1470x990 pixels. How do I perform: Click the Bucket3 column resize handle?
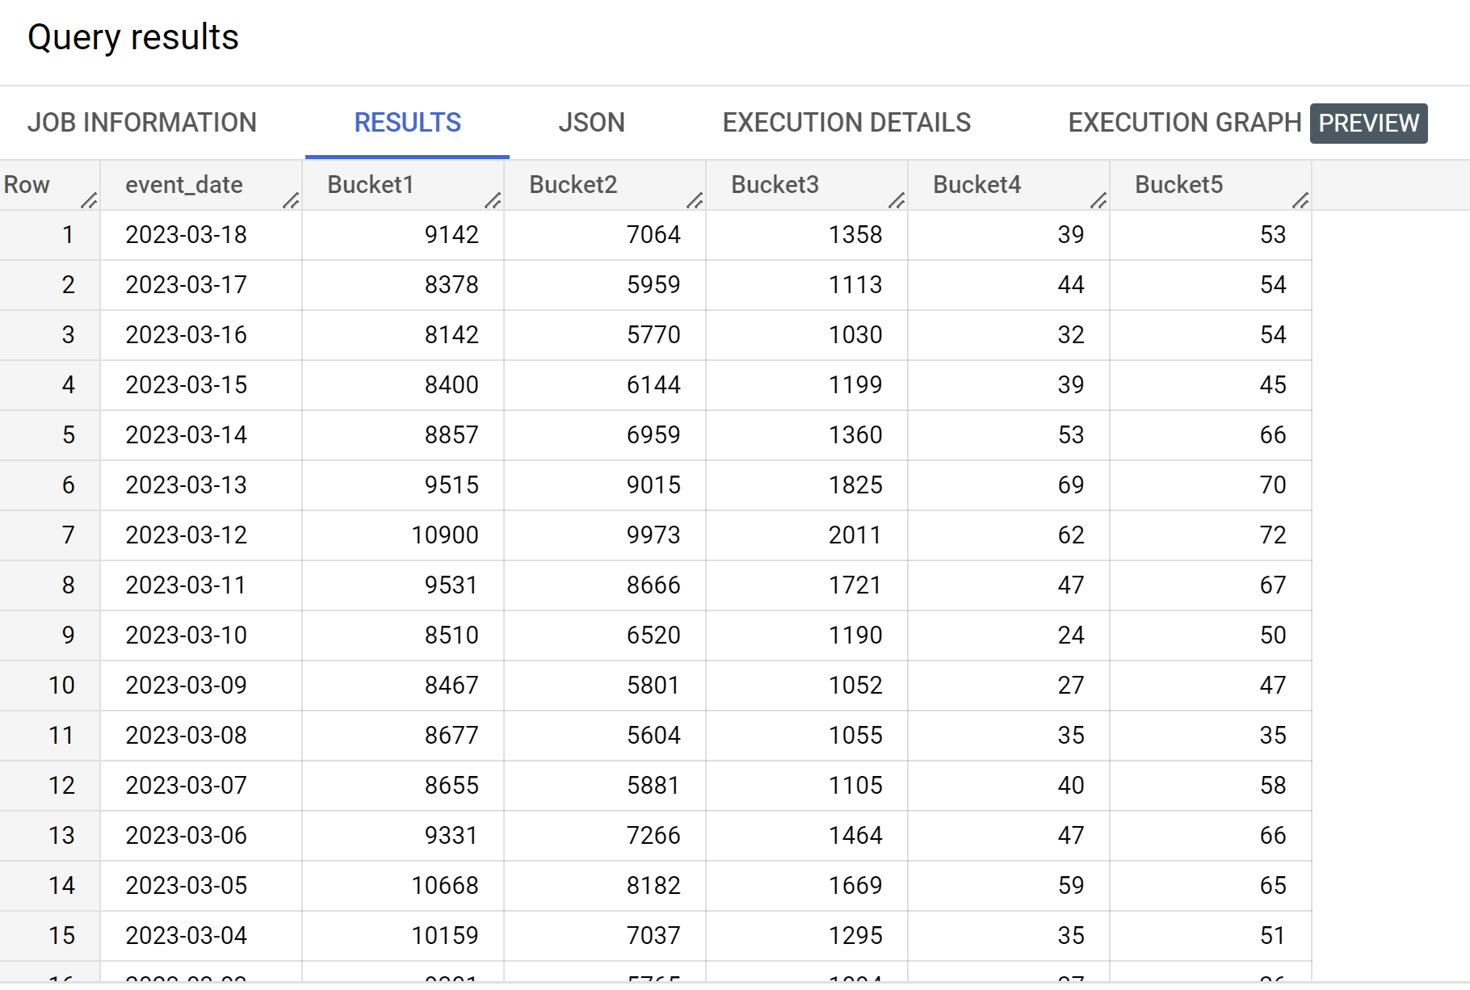pyautogui.click(x=897, y=200)
